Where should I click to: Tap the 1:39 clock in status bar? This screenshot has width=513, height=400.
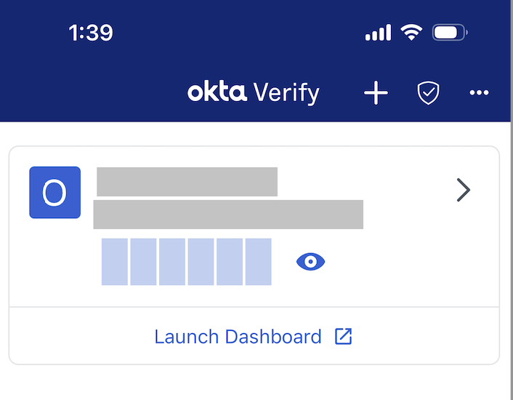click(91, 33)
